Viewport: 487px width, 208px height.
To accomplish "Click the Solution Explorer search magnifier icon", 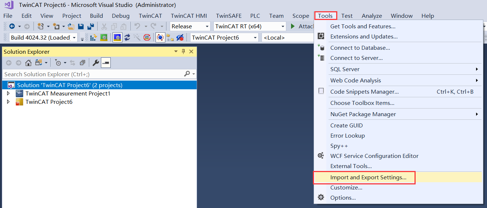I will (x=187, y=74).
